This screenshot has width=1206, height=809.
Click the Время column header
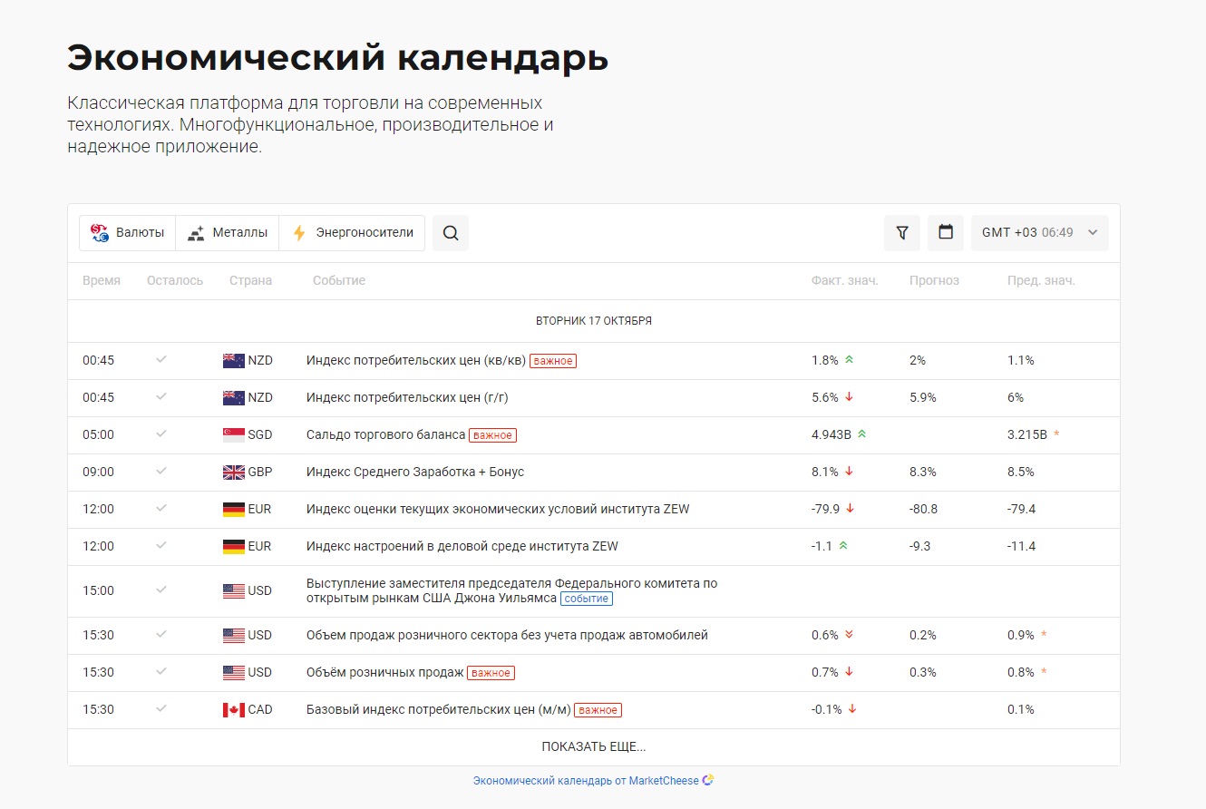pyautogui.click(x=102, y=281)
